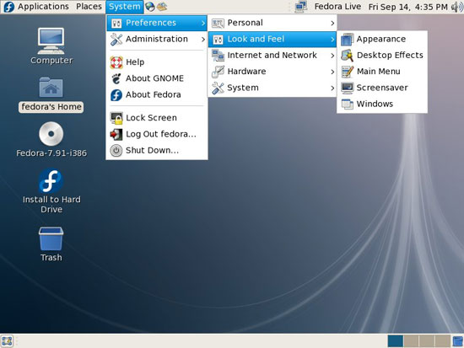Open Screensaver preferences
This screenshot has width=464, height=348.
click(382, 88)
